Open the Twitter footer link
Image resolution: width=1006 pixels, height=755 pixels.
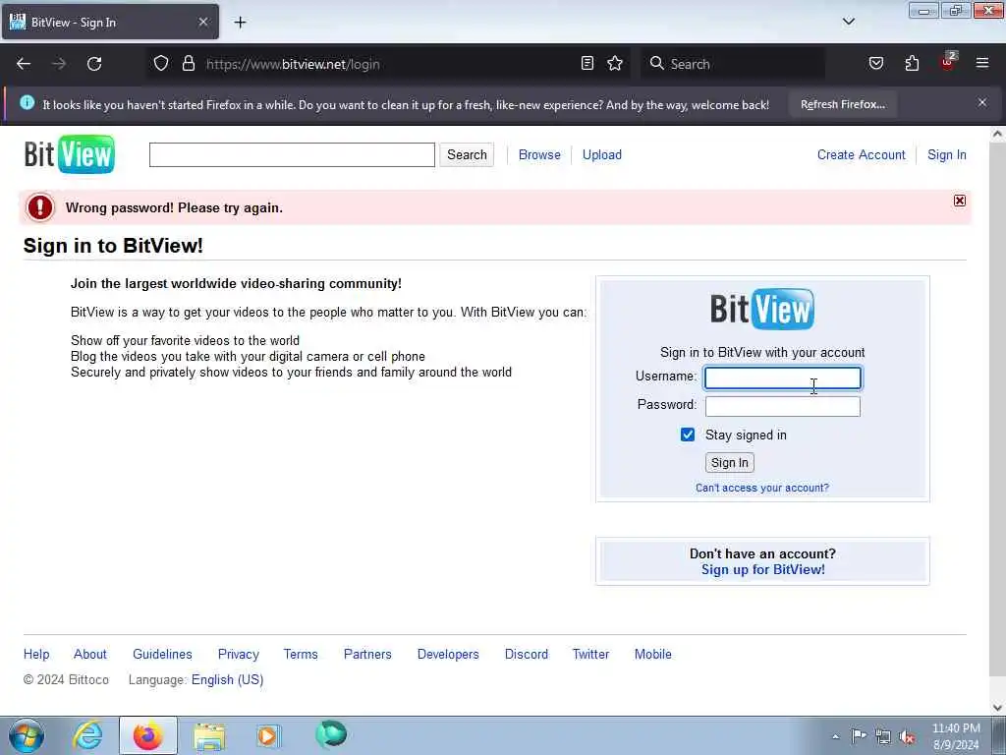(590, 654)
